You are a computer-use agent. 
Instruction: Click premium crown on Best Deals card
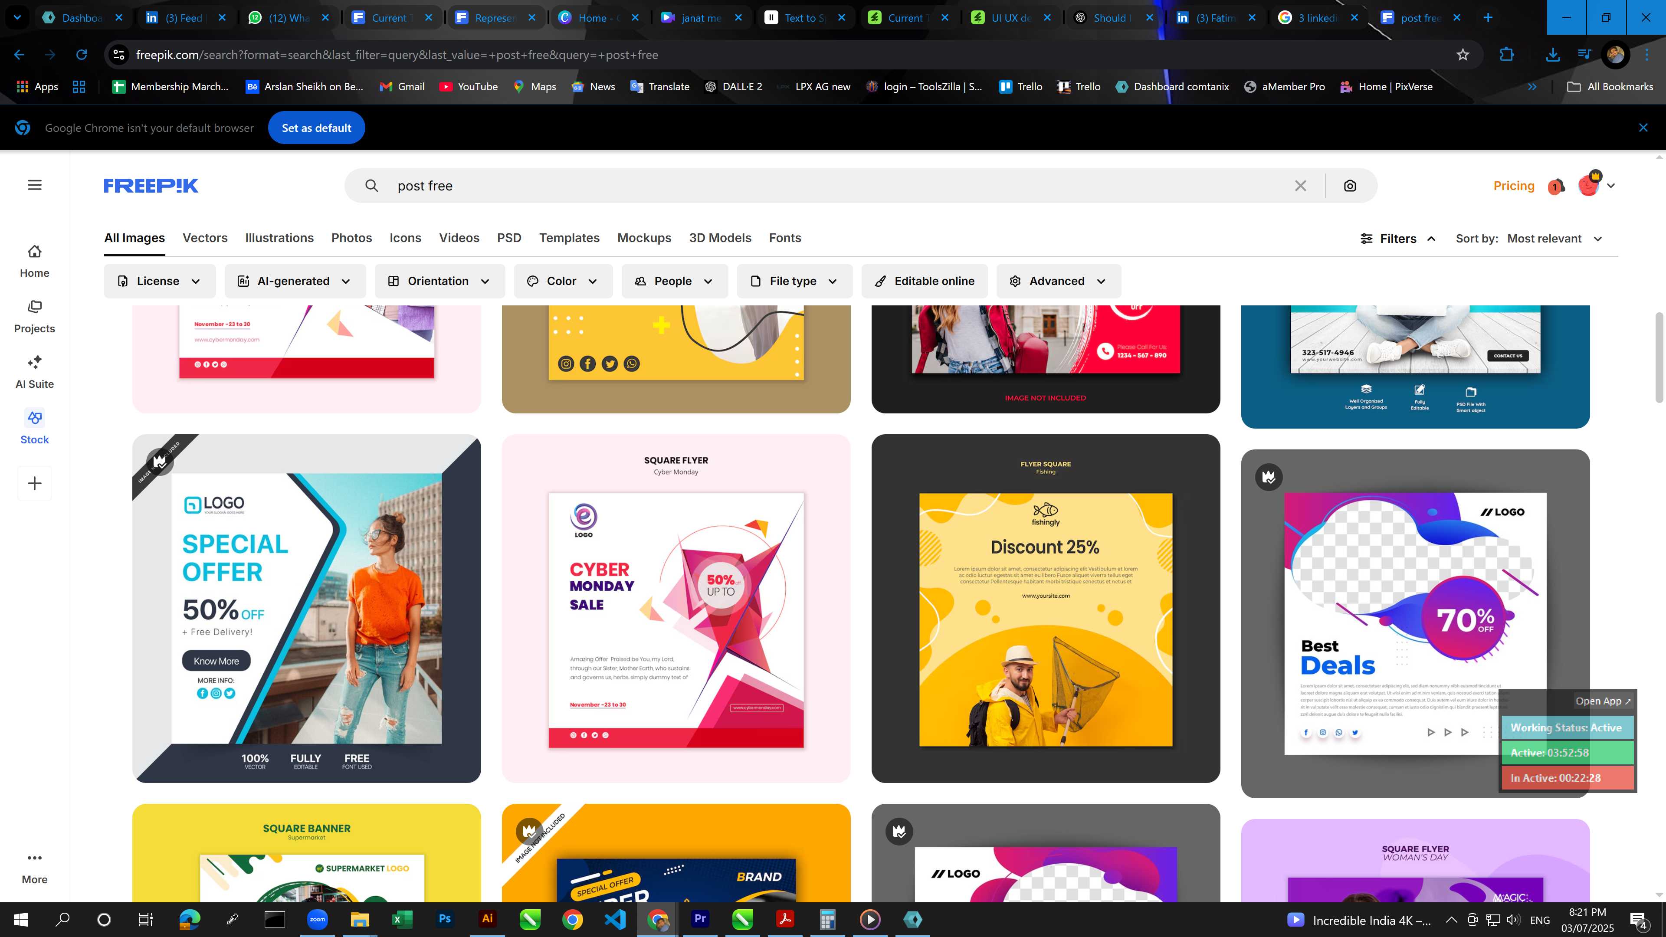coord(1269,477)
